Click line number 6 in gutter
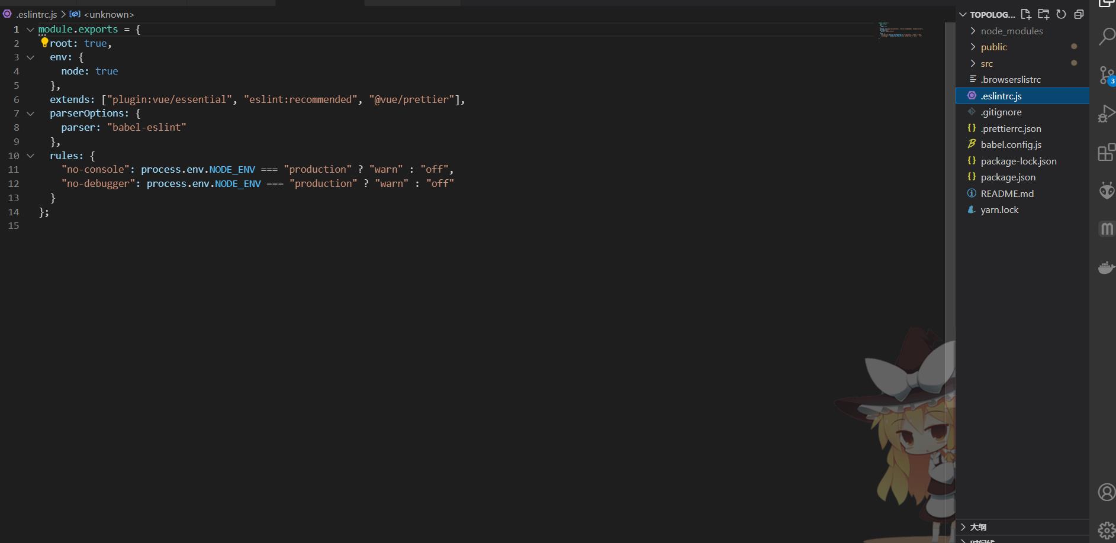Image resolution: width=1116 pixels, height=543 pixels. click(16, 99)
